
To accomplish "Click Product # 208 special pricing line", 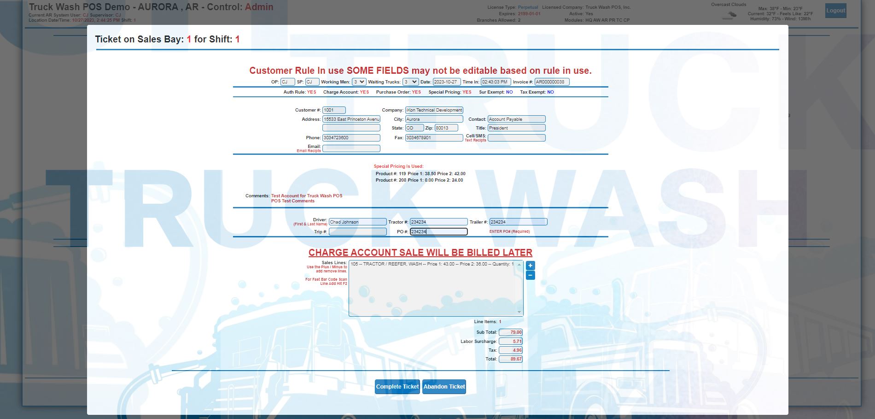I will pos(420,180).
